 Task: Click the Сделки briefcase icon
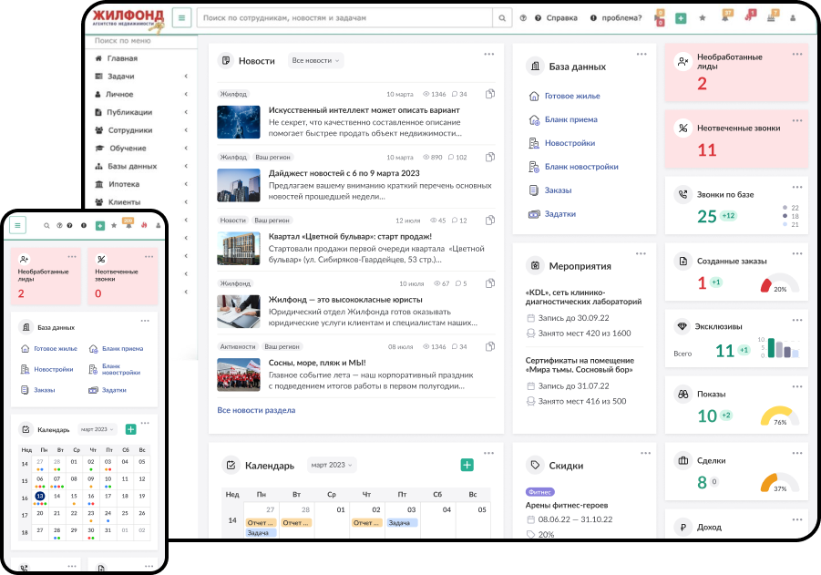click(682, 460)
